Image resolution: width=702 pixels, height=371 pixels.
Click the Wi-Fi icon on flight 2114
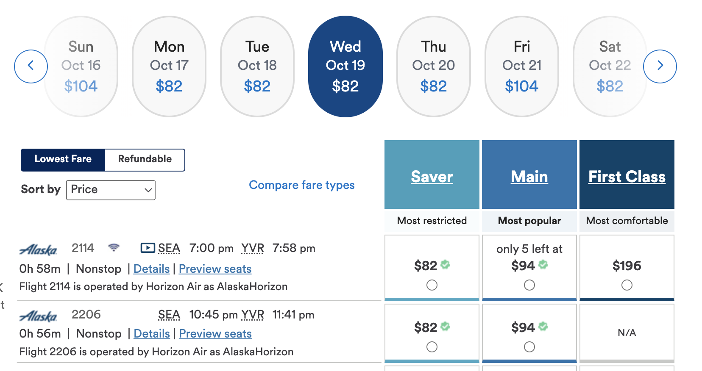coord(114,248)
